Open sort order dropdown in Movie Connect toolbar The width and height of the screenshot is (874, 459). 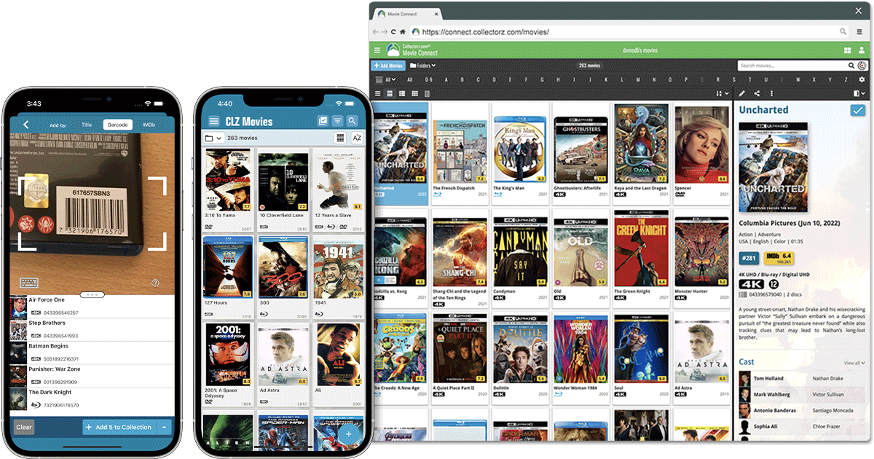[722, 93]
